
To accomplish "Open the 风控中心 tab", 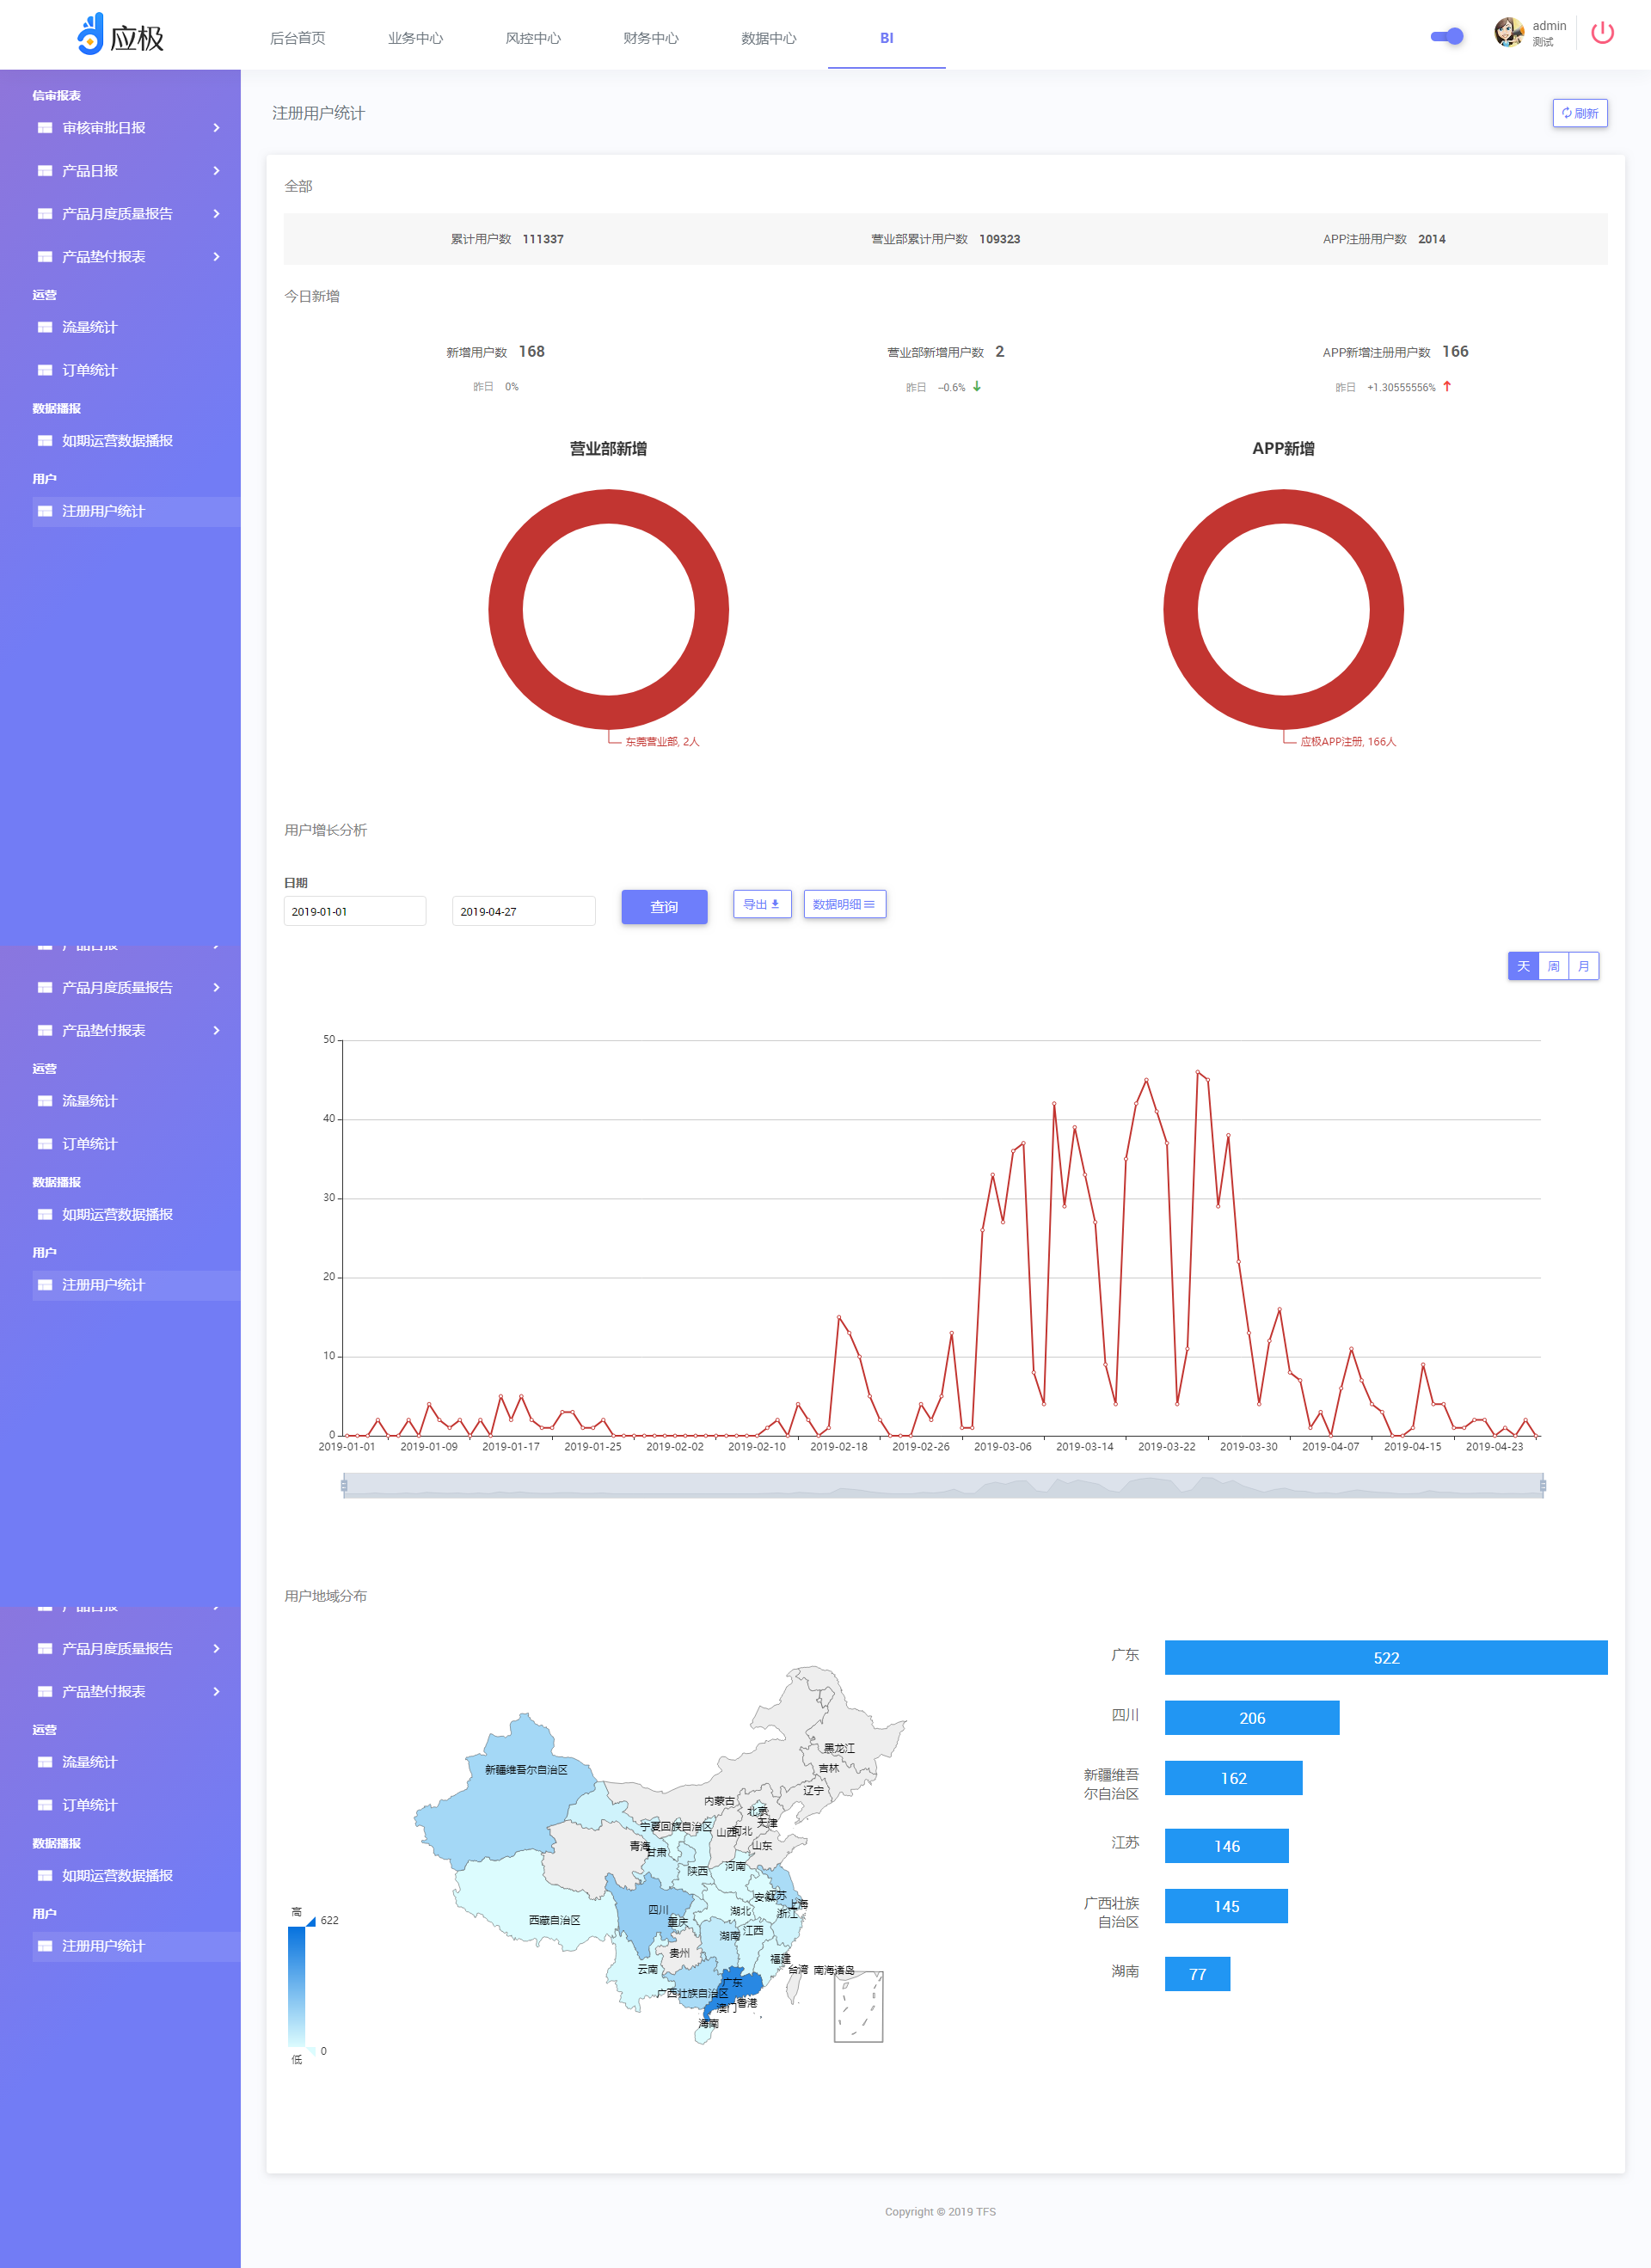I will tap(533, 38).
